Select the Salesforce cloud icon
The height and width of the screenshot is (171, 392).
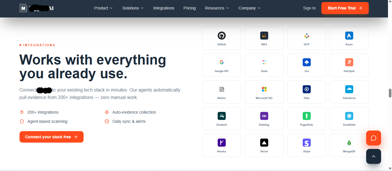[x=349, y=89]
